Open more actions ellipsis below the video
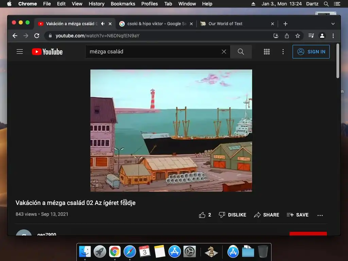 320,215
